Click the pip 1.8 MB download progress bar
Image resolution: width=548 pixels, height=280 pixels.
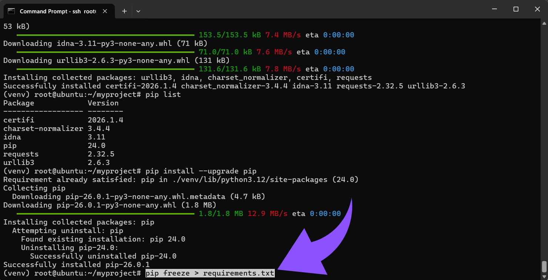(105, 213)
